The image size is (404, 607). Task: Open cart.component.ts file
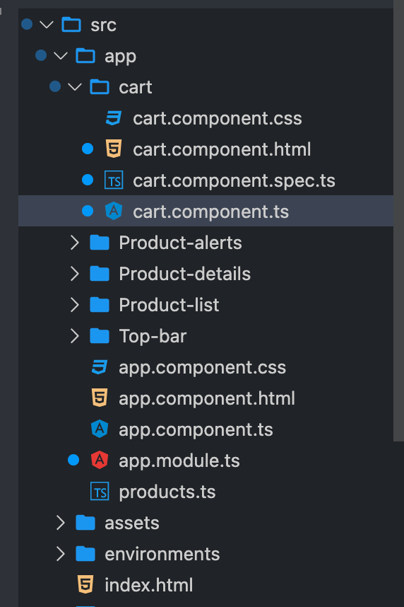210,212
